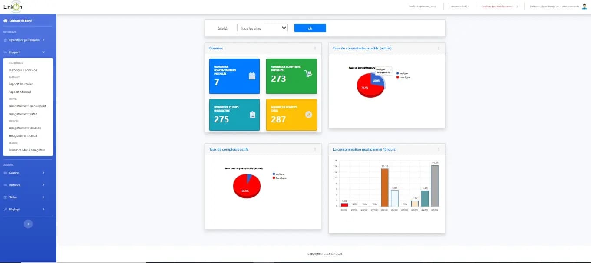591x263 pixels.
Task: Open the user avatar icon
Action: (x=584, y=7)
